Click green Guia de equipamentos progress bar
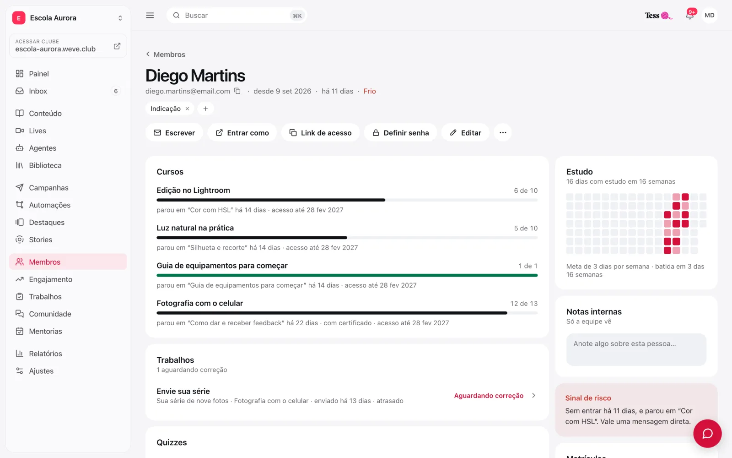Image resolution: width=732 pixels, height=458 pixels. point(347,275)
